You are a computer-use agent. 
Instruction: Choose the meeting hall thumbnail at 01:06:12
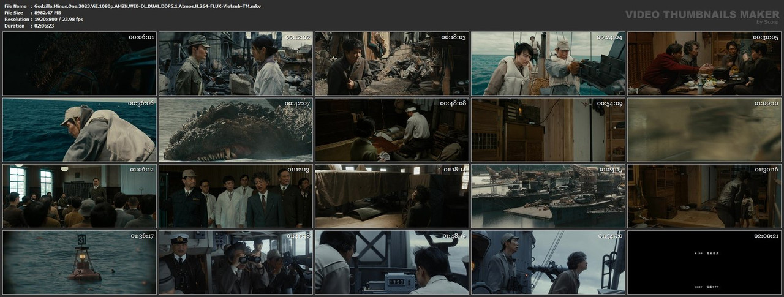click(80, 196)
